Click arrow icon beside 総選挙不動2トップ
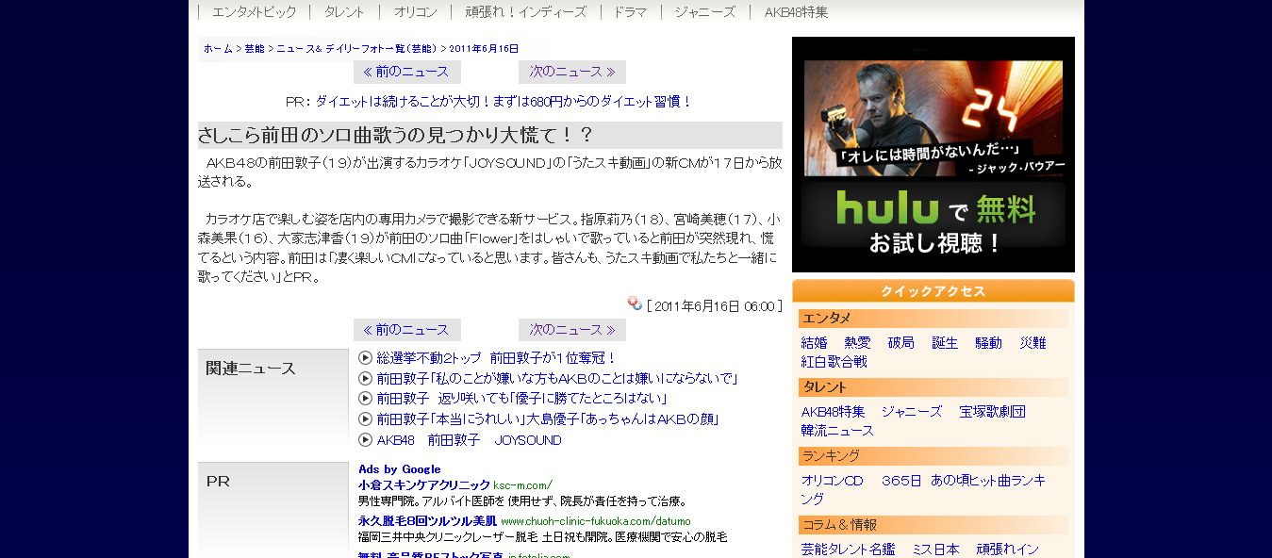 click(x=366, y=357)
